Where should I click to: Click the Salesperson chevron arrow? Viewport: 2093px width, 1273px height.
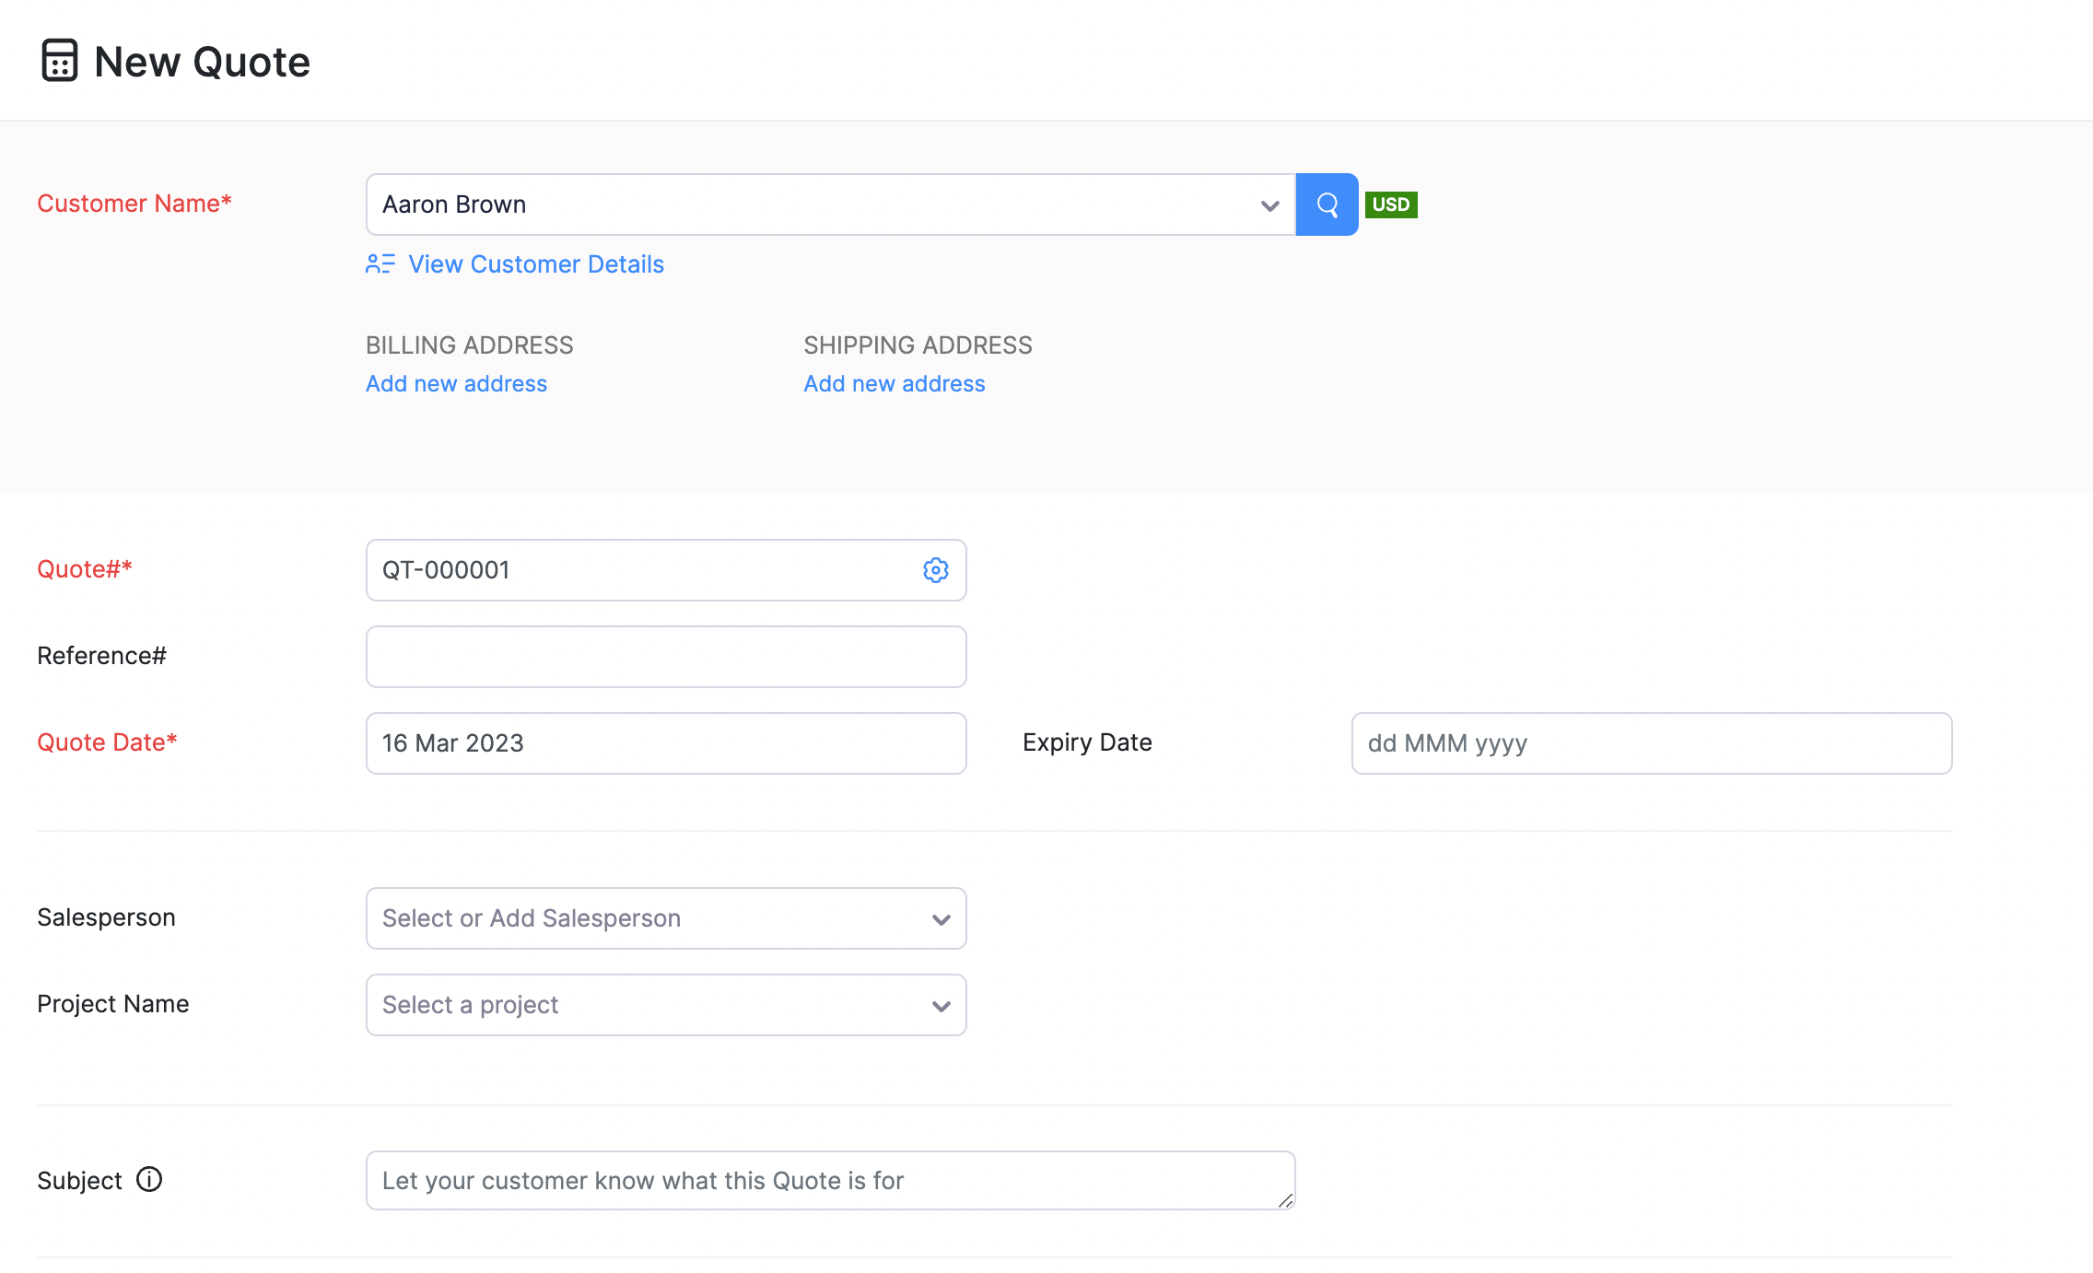point(941,919)
